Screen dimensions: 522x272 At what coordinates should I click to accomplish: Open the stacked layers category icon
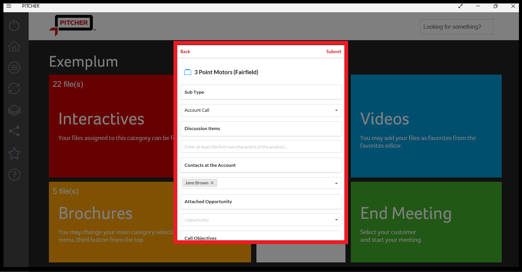[14, 111]
